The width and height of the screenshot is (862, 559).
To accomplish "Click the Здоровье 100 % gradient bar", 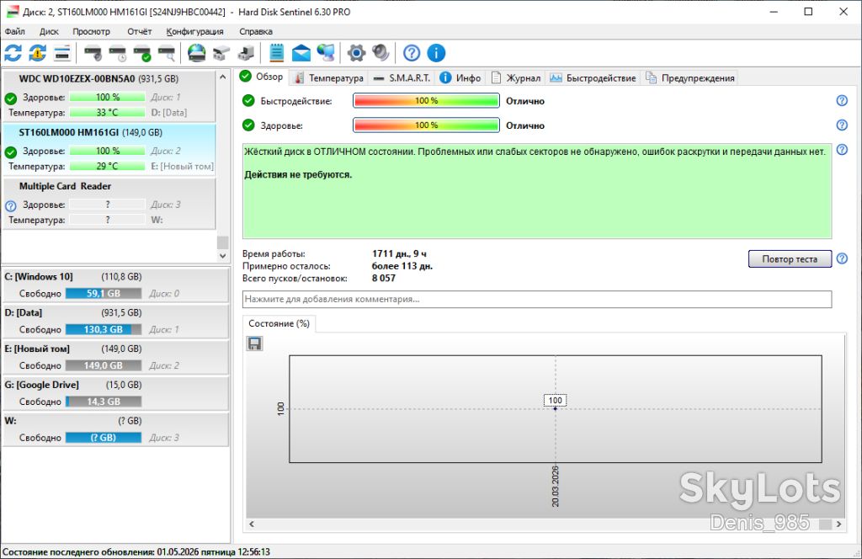I will 426,125.
